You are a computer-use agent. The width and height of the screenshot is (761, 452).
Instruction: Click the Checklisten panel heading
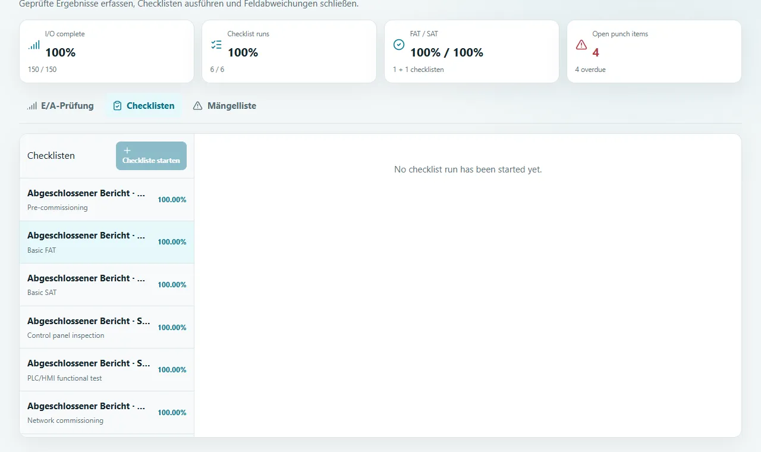tap(51, 156)
